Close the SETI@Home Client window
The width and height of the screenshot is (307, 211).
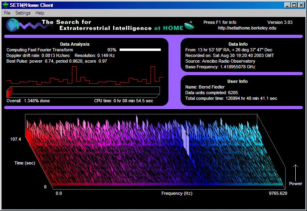[301, 5]
